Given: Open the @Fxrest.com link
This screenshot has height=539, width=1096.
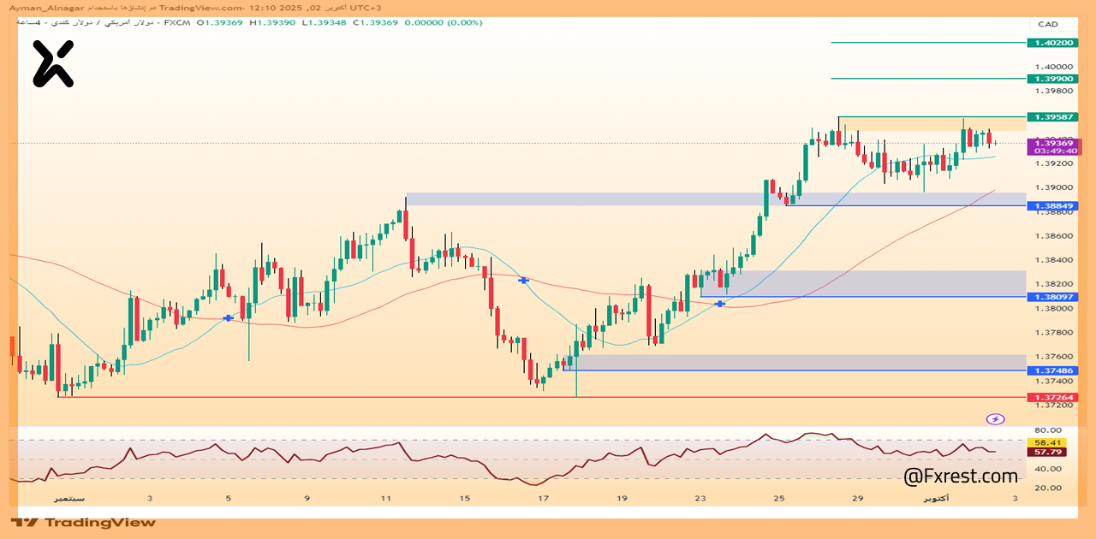Looking at the screenshot, I should pyautogui.click(x=960, y=476).
